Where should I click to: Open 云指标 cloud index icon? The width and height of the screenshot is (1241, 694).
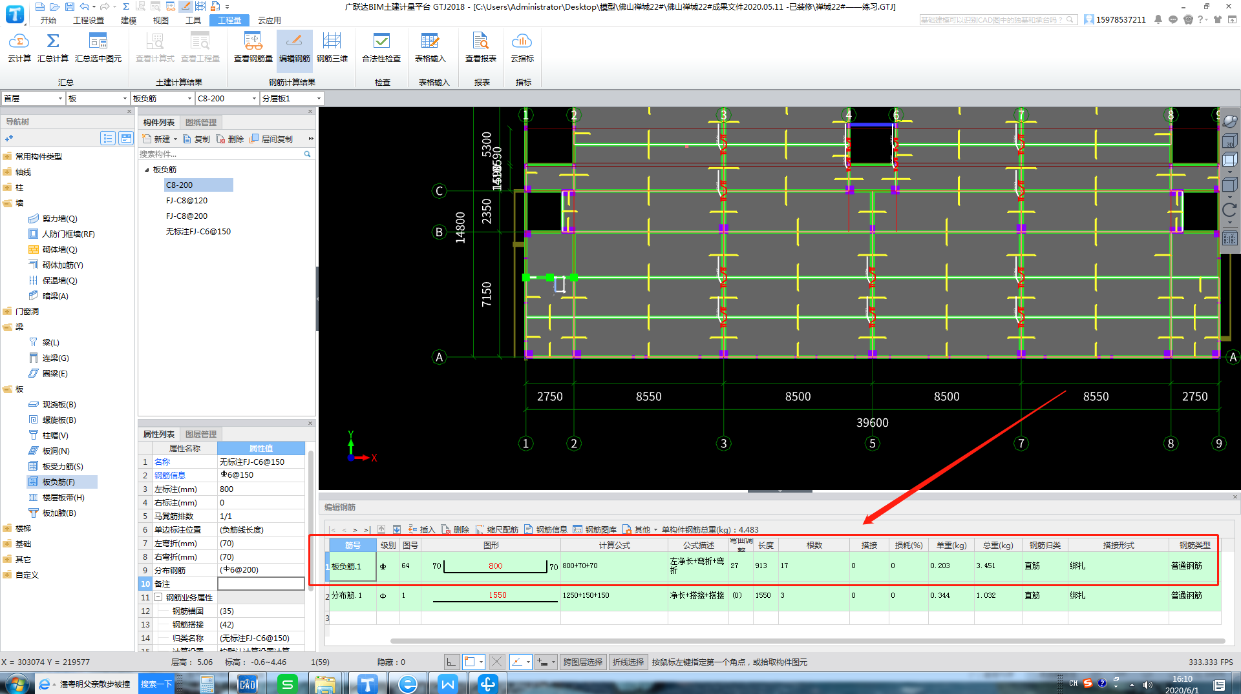click(522, 47)
